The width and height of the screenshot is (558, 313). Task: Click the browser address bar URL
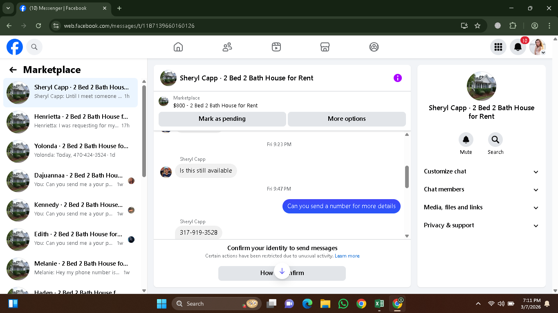(x=129, y=26)
